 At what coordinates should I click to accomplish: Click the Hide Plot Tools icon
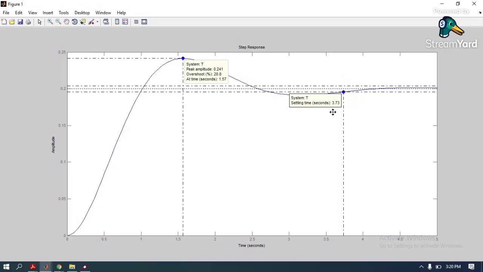pos(136,22)
